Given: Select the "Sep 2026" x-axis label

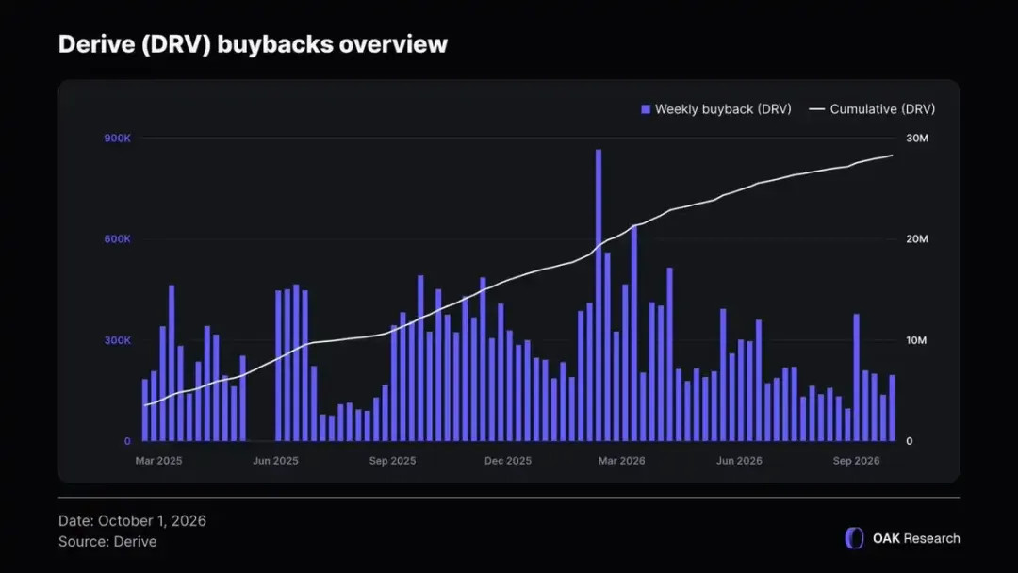Looking at the screenshot, I should pyautogui.click(x=856, y=461).
